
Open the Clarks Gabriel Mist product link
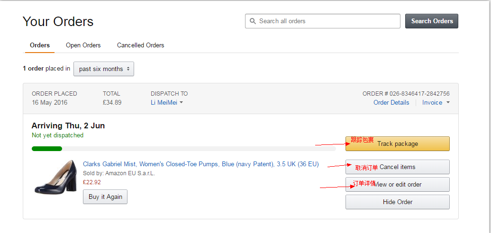pos(200,164)
